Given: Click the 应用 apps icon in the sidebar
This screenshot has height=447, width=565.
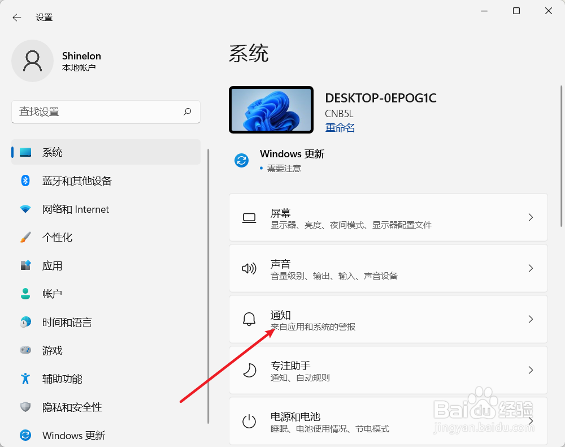Looking at the screenshot, I should [25, 265].
